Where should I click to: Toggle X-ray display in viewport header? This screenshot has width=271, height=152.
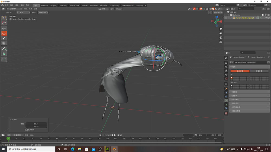coord(207,9)
